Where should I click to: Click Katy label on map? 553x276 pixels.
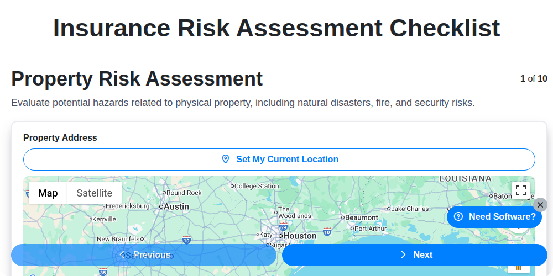(266, 235)
